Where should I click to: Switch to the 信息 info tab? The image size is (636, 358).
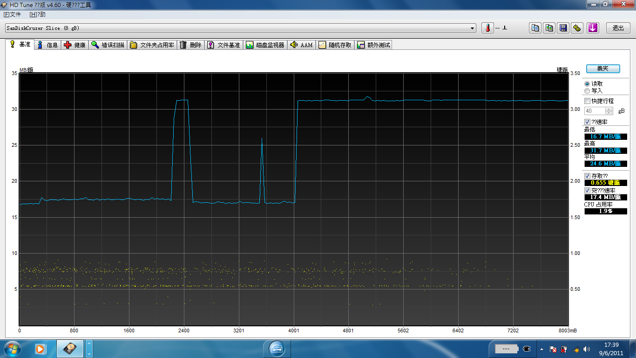[x=47, y=45]
